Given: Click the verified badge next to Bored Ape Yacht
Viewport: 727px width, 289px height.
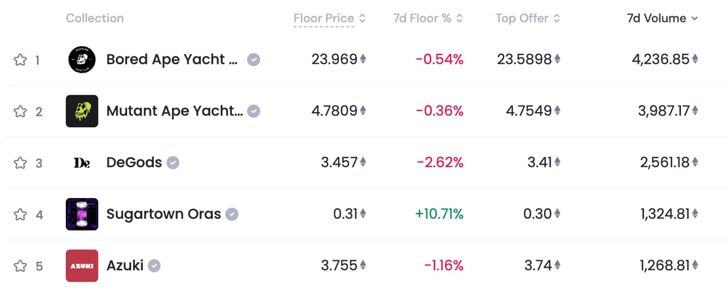Looking at the screenshot, I should coord(254,59).
